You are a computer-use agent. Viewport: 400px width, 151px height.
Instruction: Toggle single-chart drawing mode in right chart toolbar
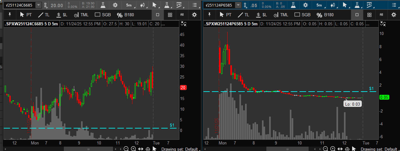coord(357,15)
